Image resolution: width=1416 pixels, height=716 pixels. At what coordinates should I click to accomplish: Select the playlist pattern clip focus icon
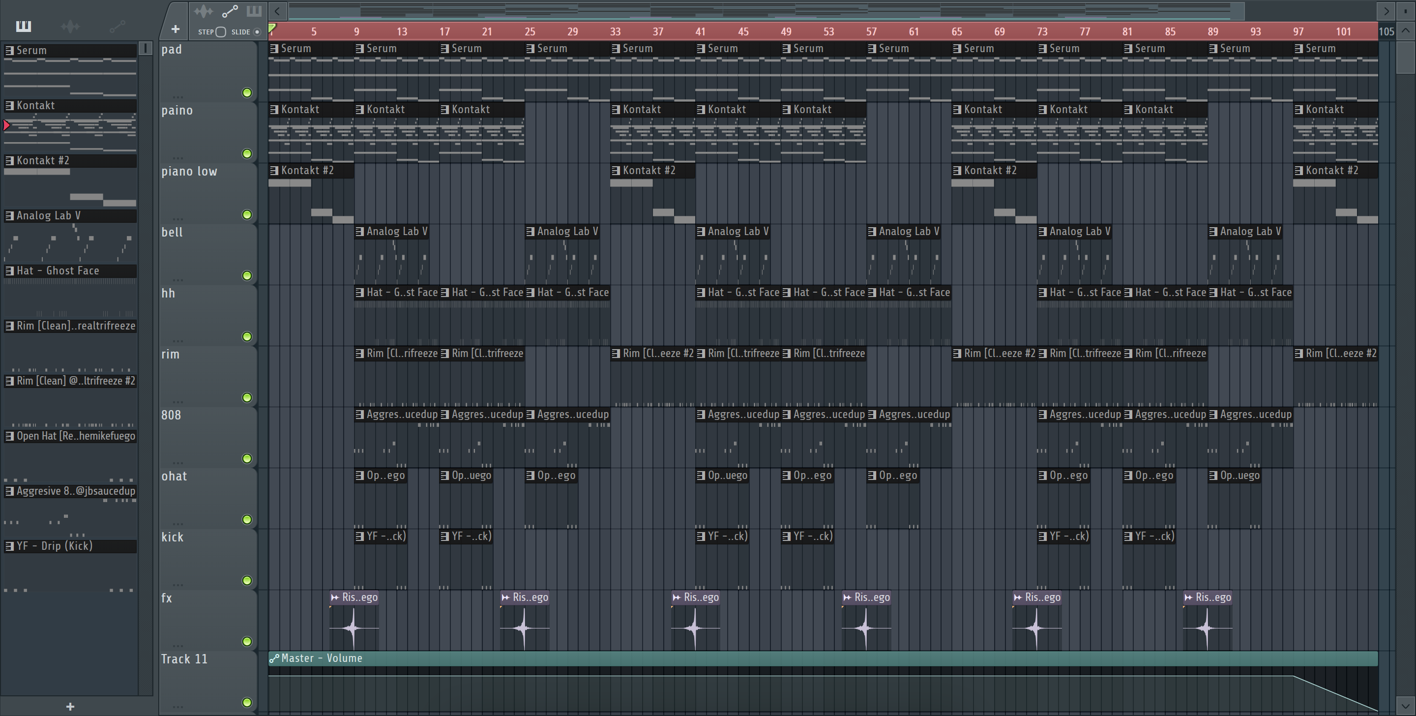pos(254,11)
